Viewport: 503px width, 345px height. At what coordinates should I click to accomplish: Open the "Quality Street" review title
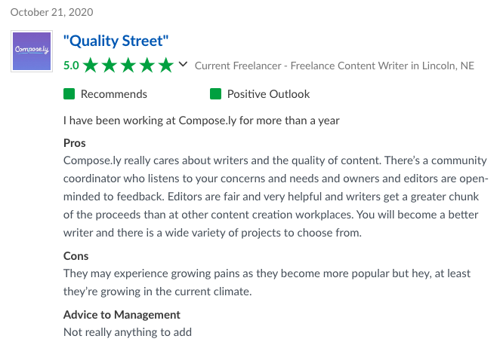pos(116,41)
